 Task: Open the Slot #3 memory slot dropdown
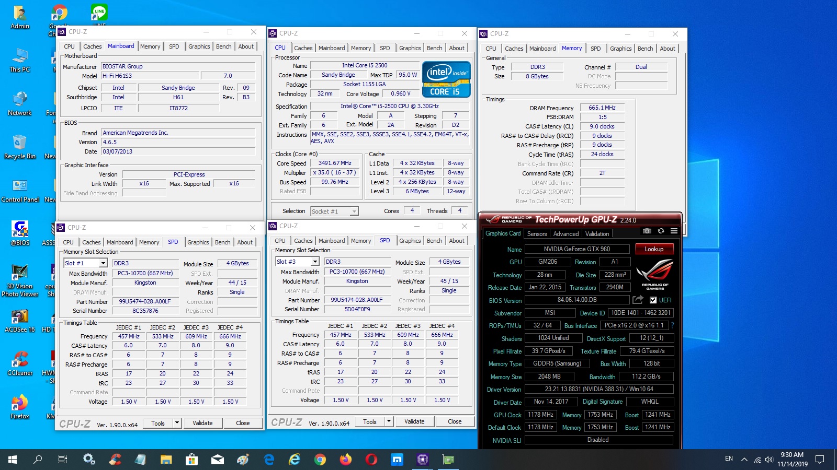[315, 262]
